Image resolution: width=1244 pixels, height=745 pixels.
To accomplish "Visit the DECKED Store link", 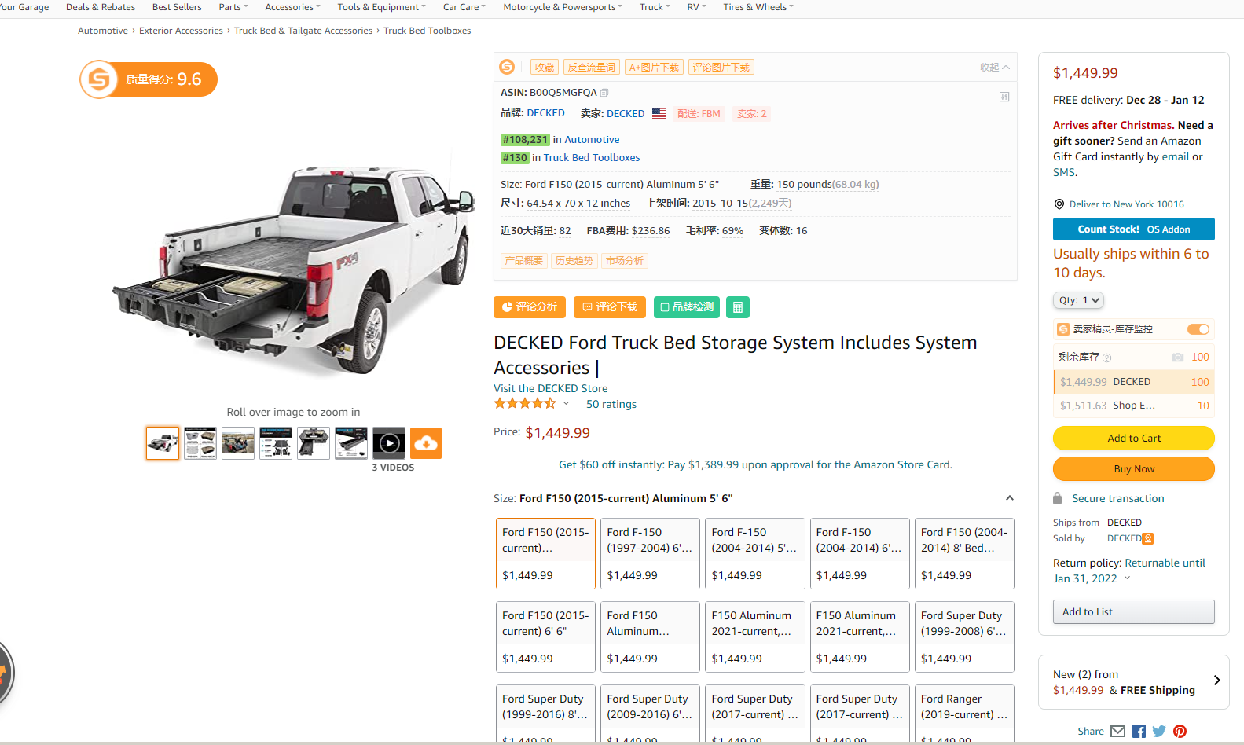I will (550, 388).
